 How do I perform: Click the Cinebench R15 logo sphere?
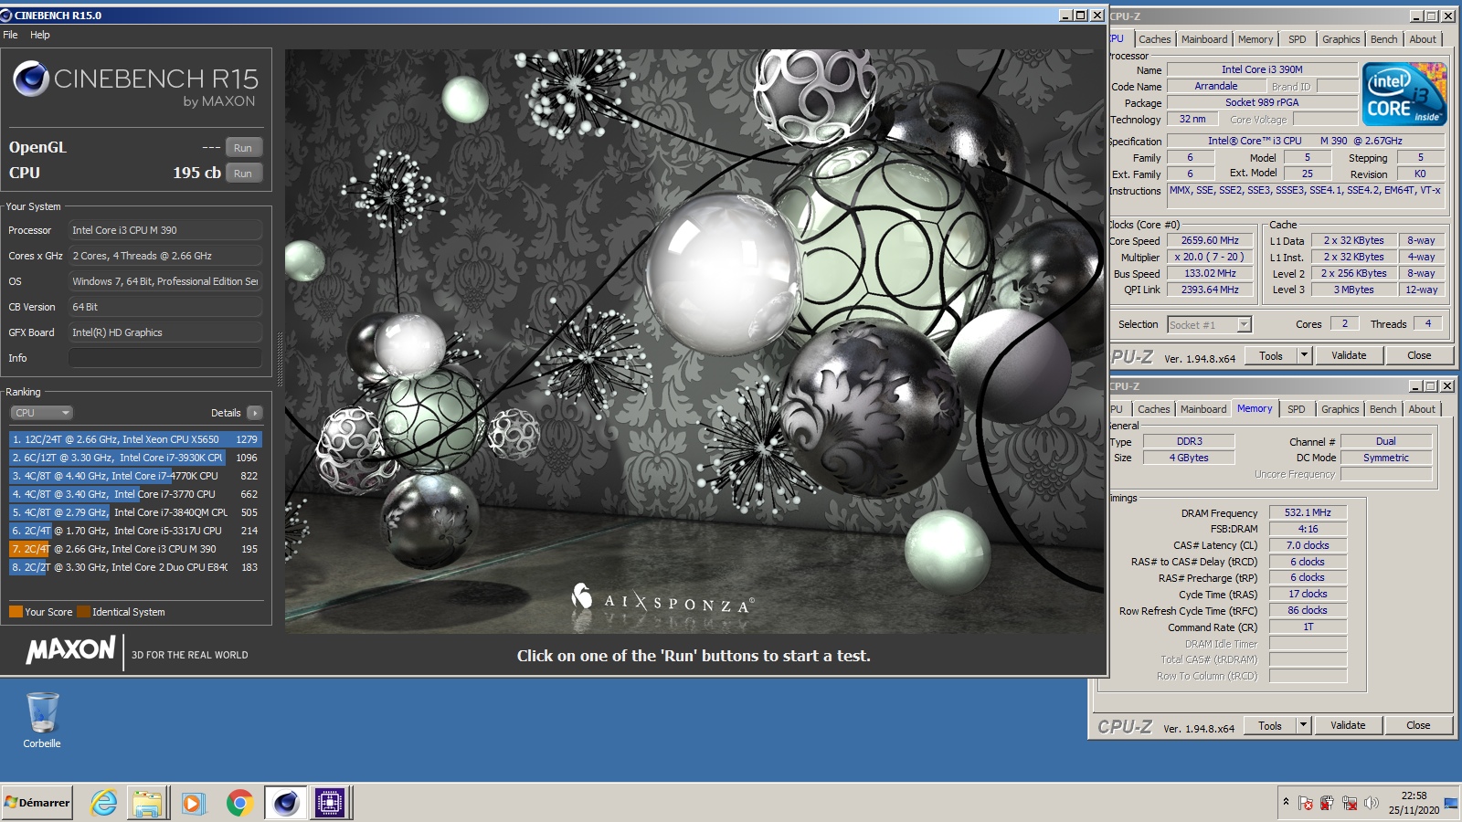(31, 79)
